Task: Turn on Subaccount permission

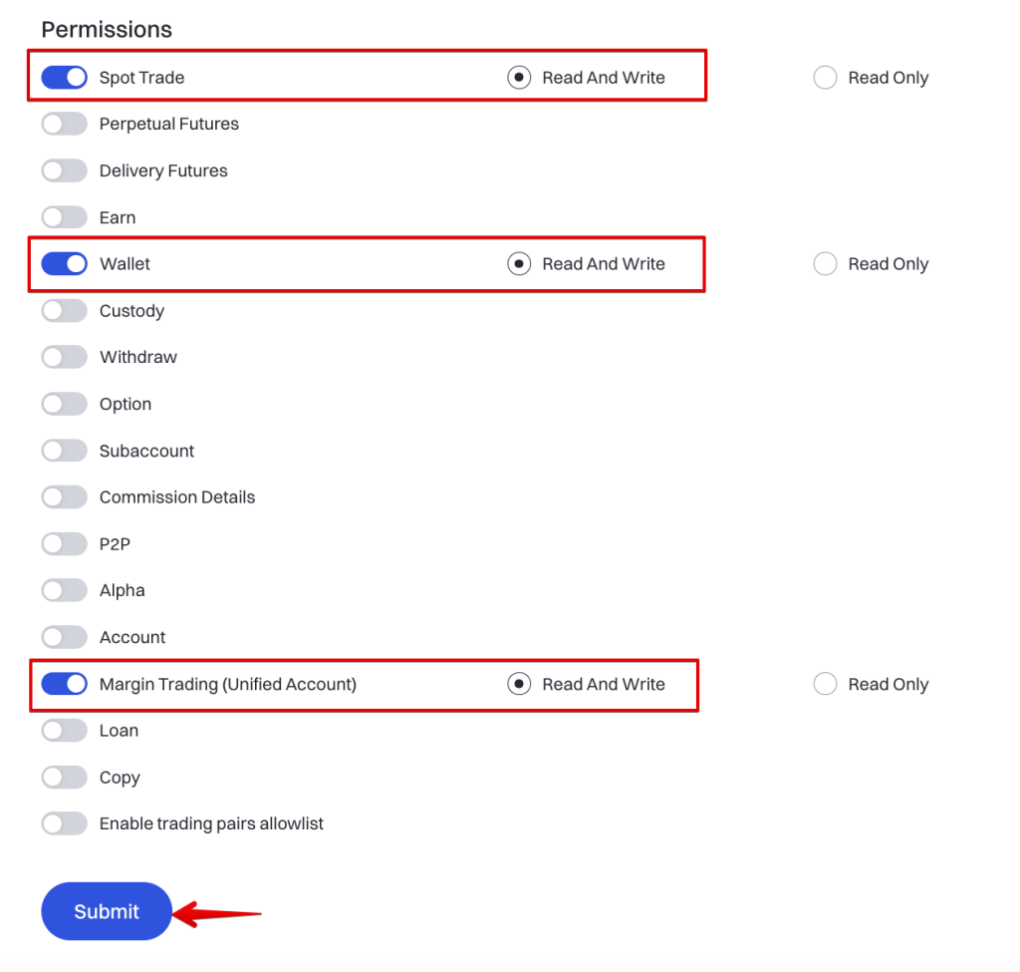Action: pyautogui.click(x=64, y=451)
